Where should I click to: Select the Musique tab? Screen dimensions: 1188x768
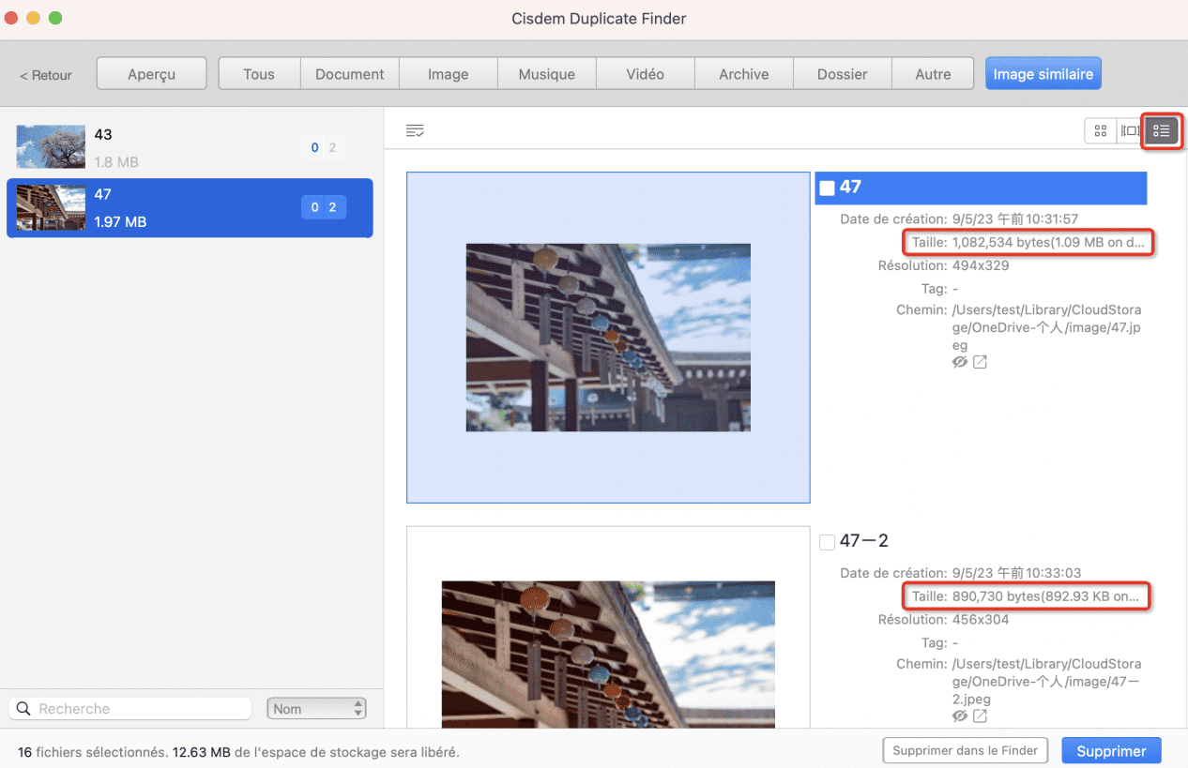547,74
